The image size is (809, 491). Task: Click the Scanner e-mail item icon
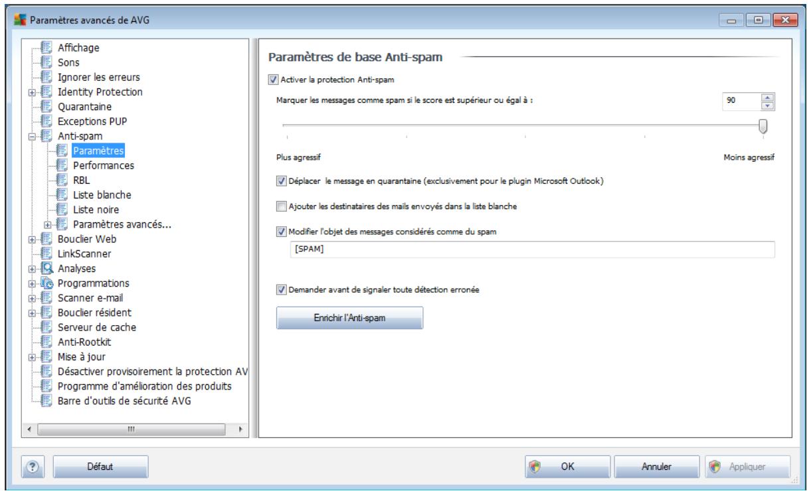click(x=46, y=297)
